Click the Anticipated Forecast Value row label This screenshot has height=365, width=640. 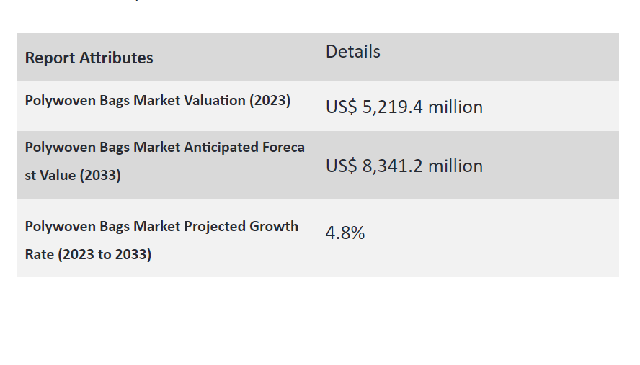click(x=165, y=161)
